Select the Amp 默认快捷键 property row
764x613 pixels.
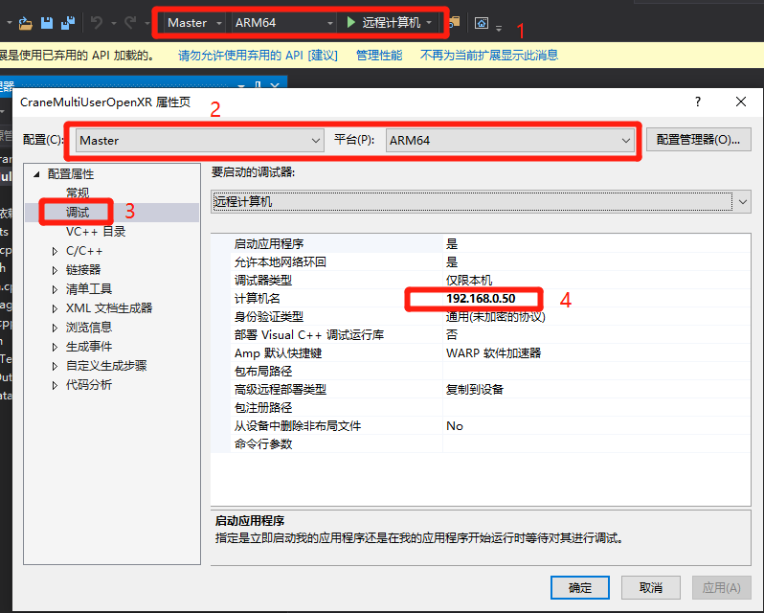point(490,352)
